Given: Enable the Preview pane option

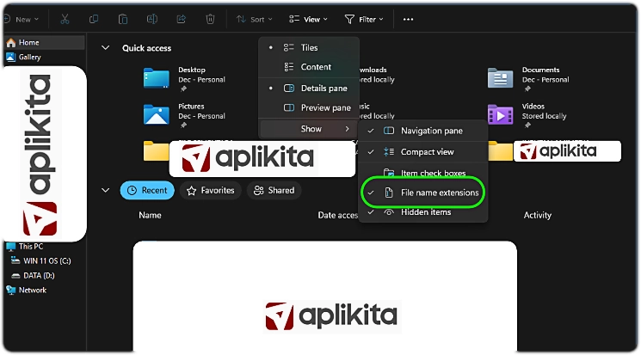Looking at the screenshot, I should tap(309, 107).
